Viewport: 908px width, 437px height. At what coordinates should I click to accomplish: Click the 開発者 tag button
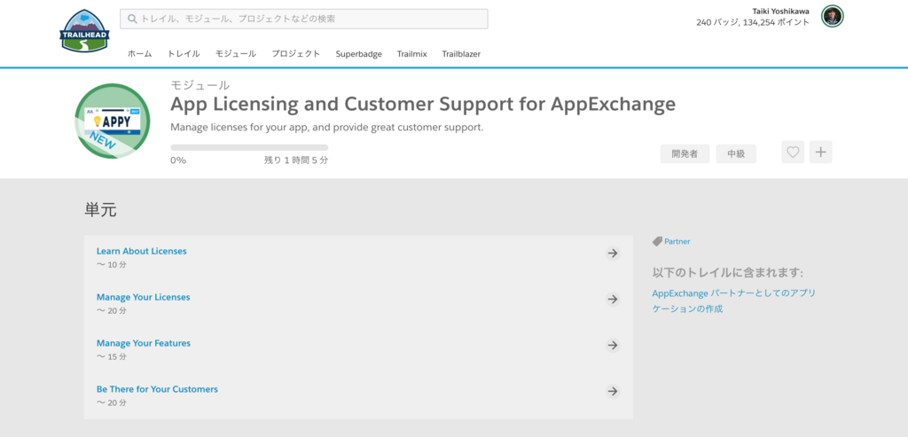coord(685,154)
